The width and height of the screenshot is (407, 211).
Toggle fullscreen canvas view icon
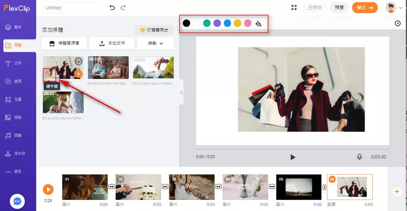(294, 8)
